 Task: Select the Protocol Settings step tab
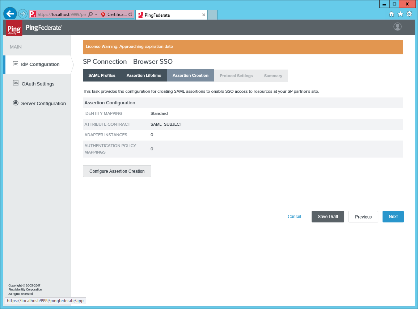coord(236,76)
